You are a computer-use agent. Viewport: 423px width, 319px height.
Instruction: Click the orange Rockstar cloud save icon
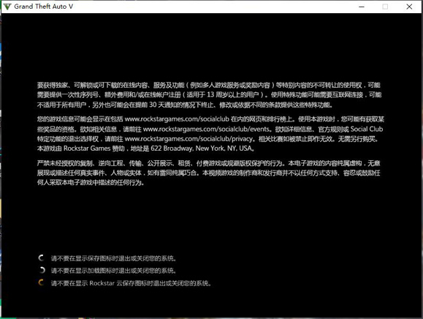click(41, 282)
